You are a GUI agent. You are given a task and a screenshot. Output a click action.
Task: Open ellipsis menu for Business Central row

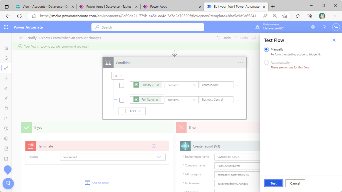pyautogui.click(x=237, y=100)
